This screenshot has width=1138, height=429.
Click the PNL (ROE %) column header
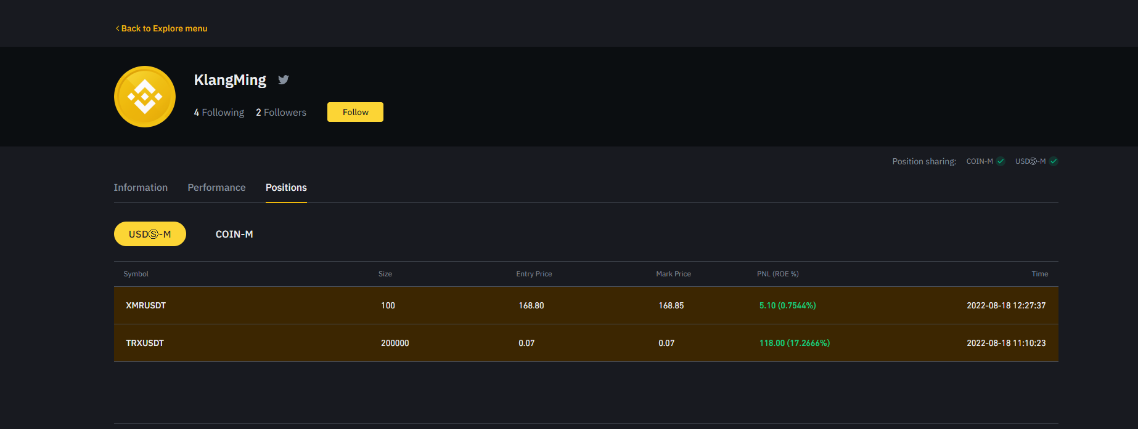tap(778, 274)
